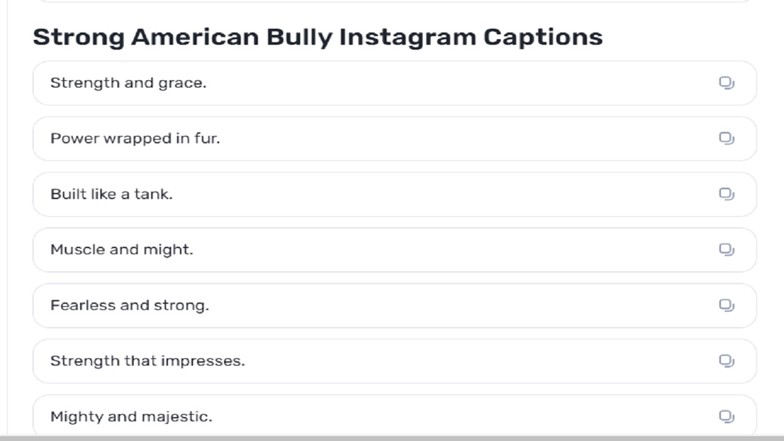Viewport: 784px width, 441px height.
Task: Click the horizontal scrollbar at the bottom
Action: tap(392, 438)
